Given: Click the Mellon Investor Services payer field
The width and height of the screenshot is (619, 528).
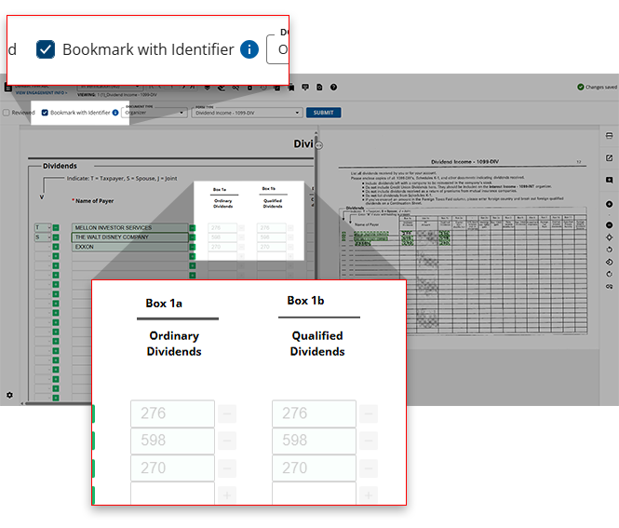Looking at the screenshot, I should [x=128, y=227].
